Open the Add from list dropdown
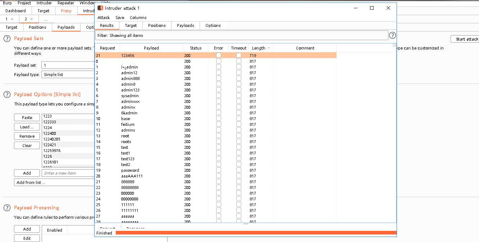Image resolution: width=479 pixels, height=242 pixels. 54,182
